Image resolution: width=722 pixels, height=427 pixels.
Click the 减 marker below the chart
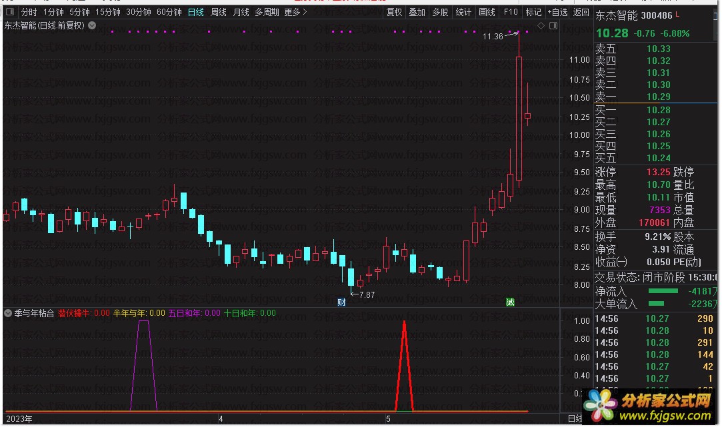510,302
